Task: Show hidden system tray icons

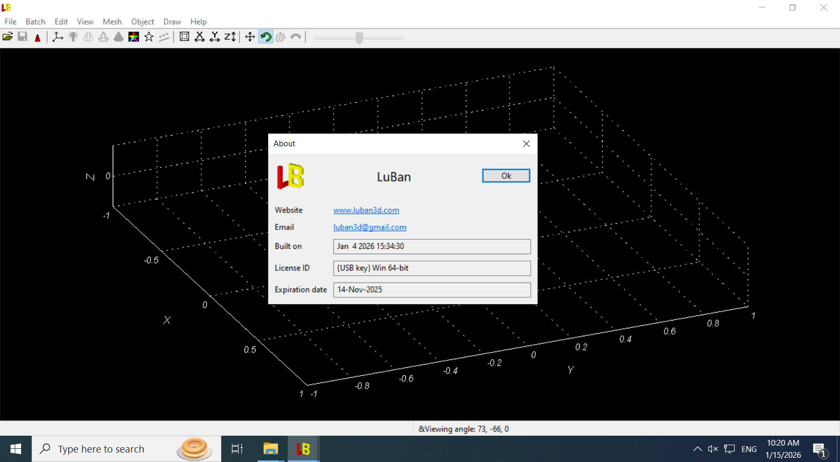Action: coord(697,449)
